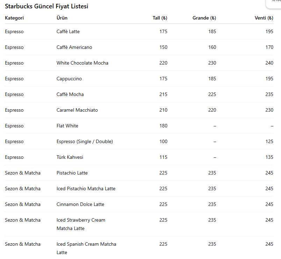Click the Kategori column header
Viewport: 281px width, 259px height.
[x=14, y=18]
